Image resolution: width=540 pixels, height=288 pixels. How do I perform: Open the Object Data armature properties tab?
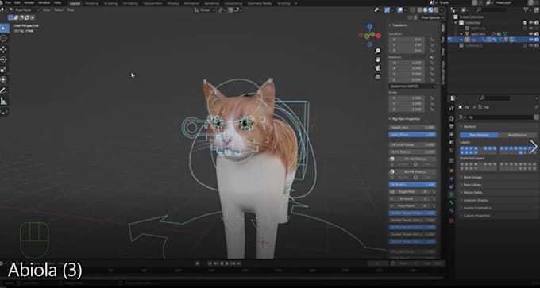[452, 194]
